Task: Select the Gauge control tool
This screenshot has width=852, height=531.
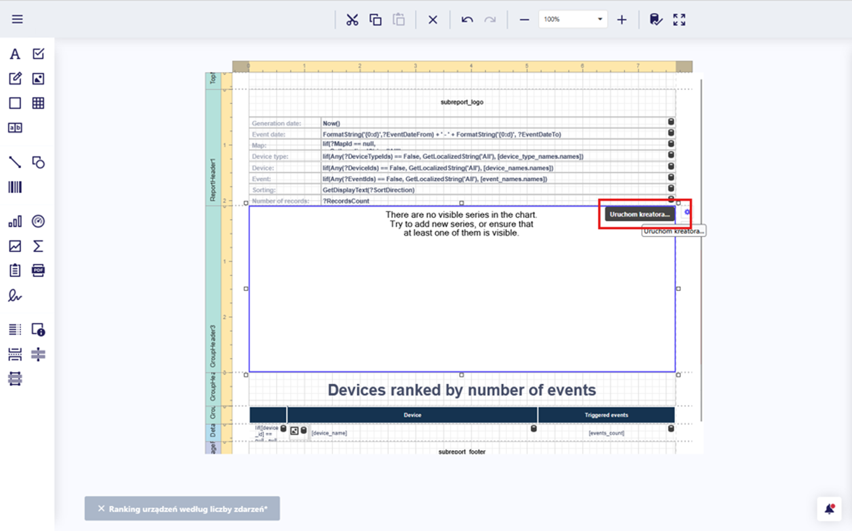Action: pyautogui.click(x=38, y=221)
